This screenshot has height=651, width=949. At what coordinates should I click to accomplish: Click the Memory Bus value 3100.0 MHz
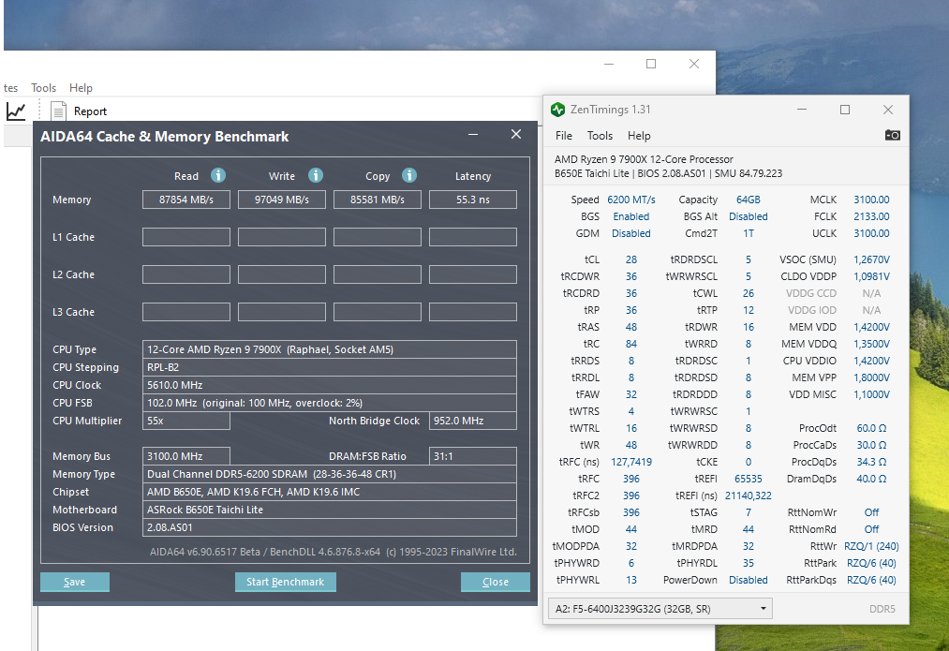(186, 456)
